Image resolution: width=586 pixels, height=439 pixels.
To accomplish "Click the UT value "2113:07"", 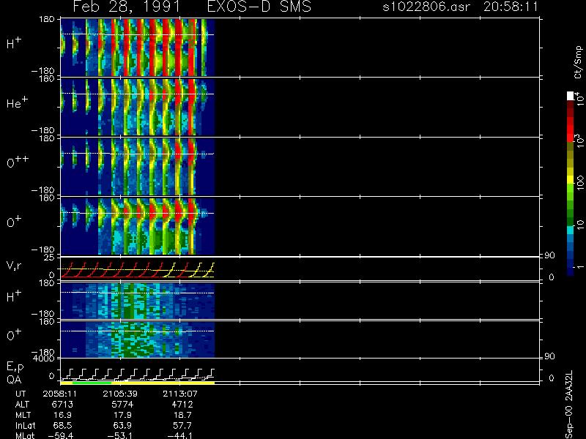I will [179, 394].
